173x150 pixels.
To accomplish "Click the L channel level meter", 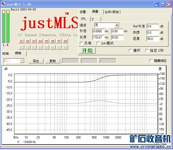I will click(x=4, y=26).
